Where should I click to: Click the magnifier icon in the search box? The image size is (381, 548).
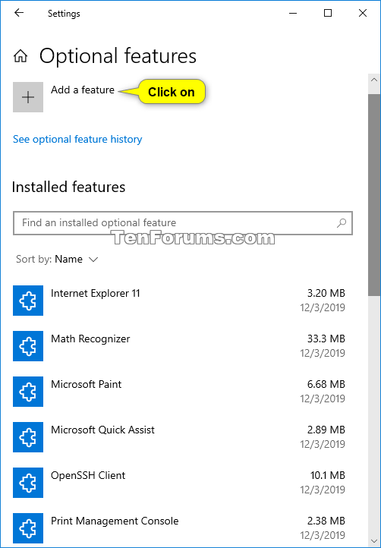point(342,223)
